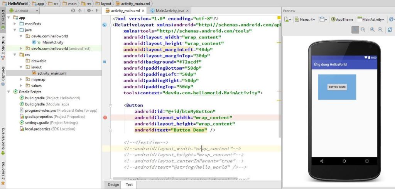Open settings.gradle file
The image size is (395, 189).
pyautogui.click(x=49, y=123)
